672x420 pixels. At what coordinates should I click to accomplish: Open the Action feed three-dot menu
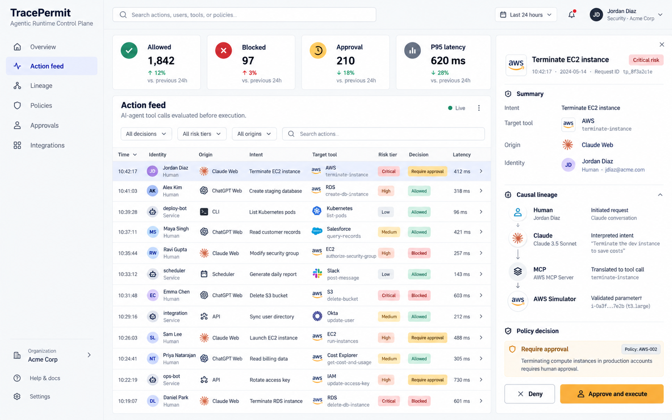479,108
